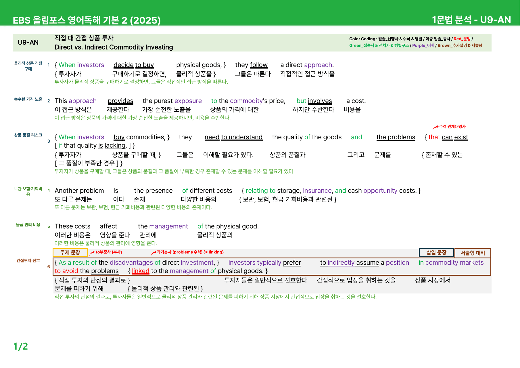
Task: Select 'buy commodities, }' in sentence 3
Action: (x=141, y=137)
